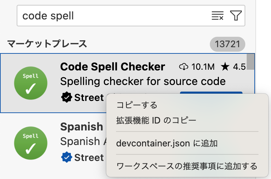Click the Spanish extension Spell icon

point(31,143)
